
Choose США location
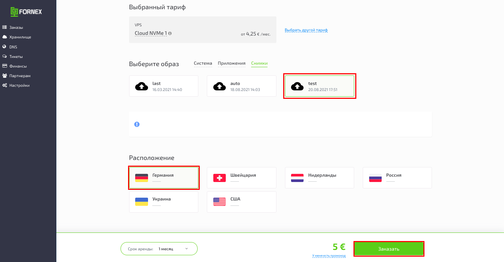241,202
